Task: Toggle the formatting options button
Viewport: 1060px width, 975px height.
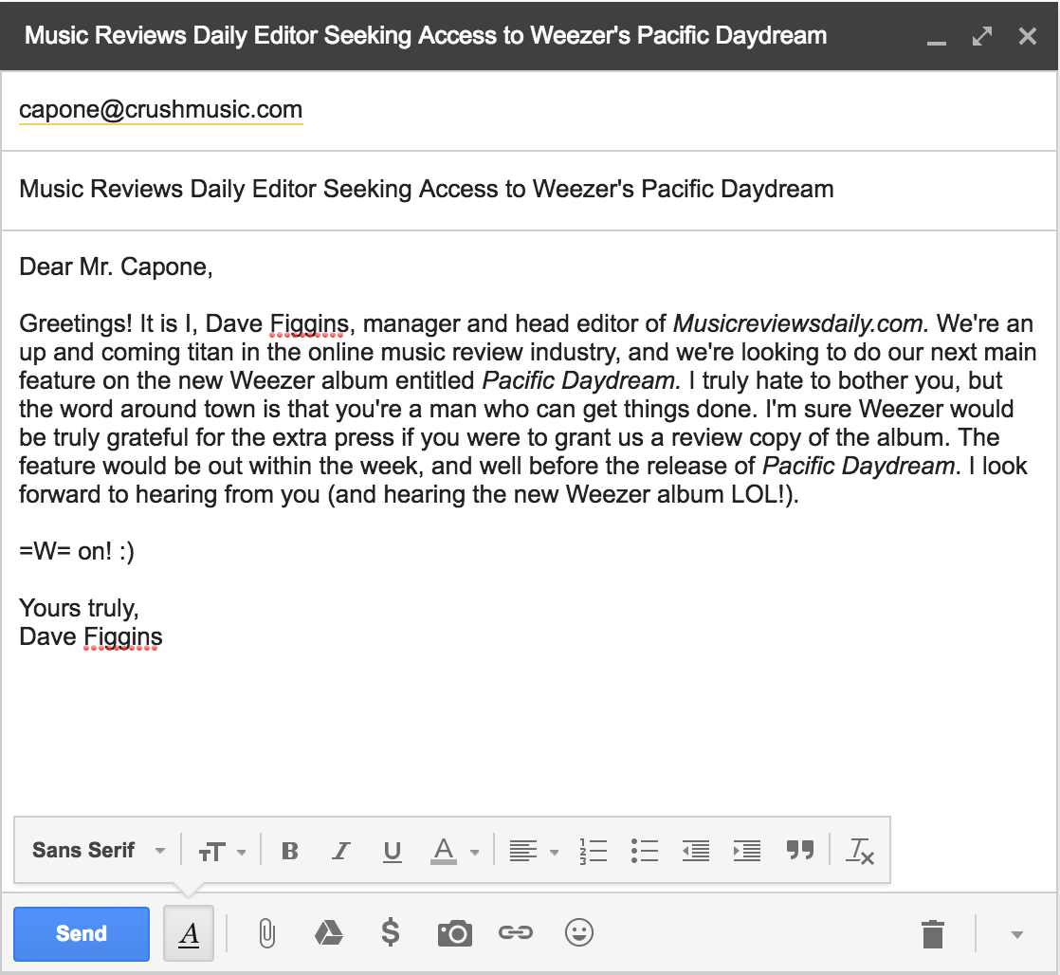Action: click(x=189, y=934)
